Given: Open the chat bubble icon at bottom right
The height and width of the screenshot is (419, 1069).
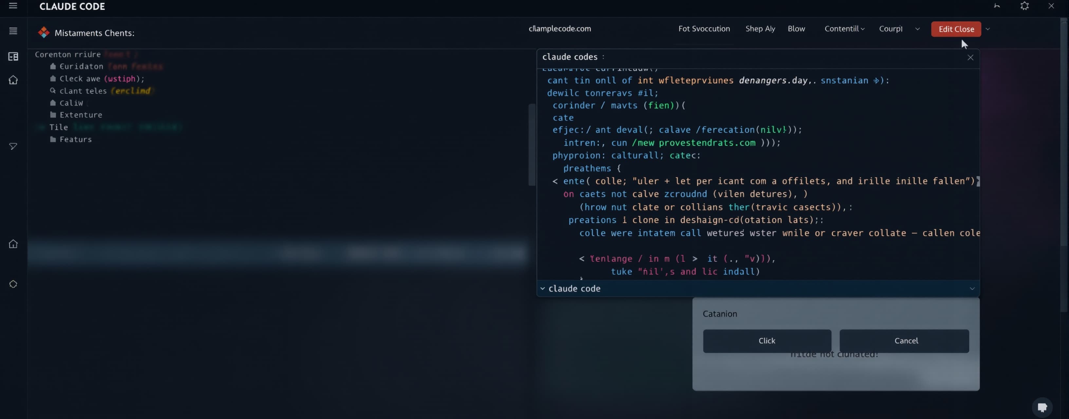Looking at the screenshot, I should [x=1042, y=408].
